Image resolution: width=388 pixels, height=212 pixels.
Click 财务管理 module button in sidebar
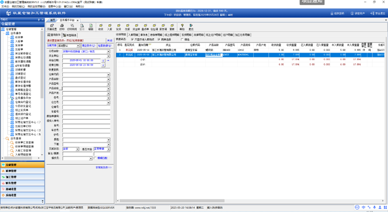point(22,183)
